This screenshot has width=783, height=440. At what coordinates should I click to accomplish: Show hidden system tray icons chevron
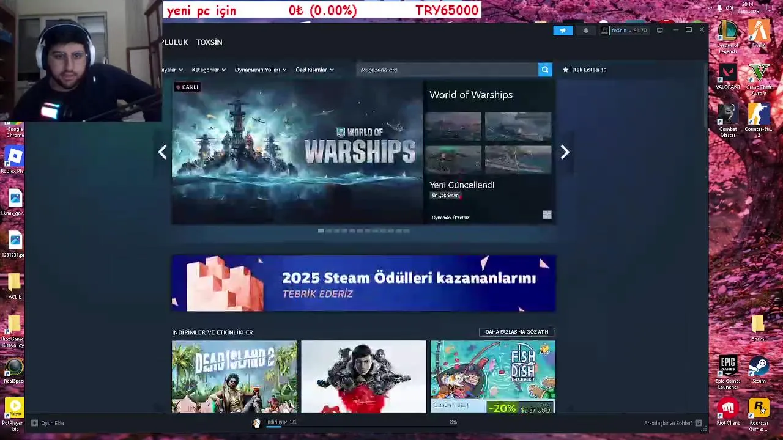[x=710, y=8]
